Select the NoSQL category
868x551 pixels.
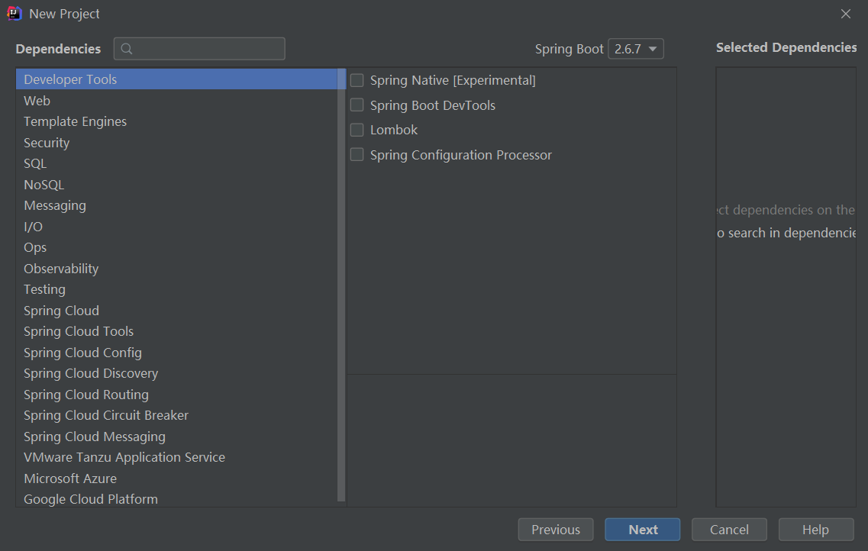44,185
